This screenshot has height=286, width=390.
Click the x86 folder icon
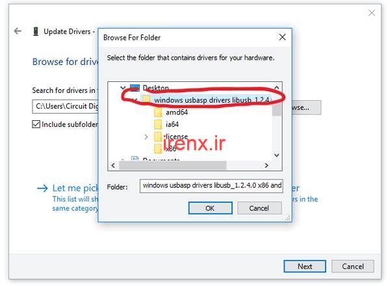coord(158,148)
